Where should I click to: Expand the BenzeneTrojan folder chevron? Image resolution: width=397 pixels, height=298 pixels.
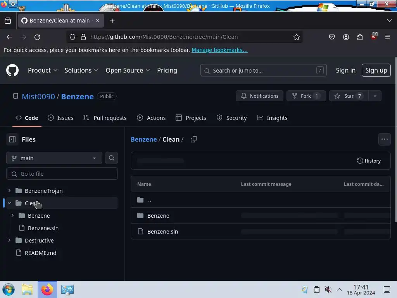click(9, 190)
